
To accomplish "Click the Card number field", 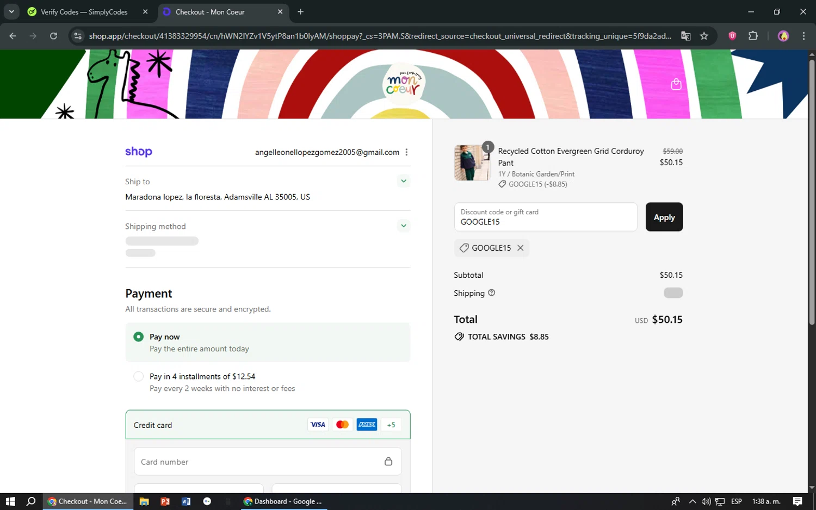I will tap(268, 462).
